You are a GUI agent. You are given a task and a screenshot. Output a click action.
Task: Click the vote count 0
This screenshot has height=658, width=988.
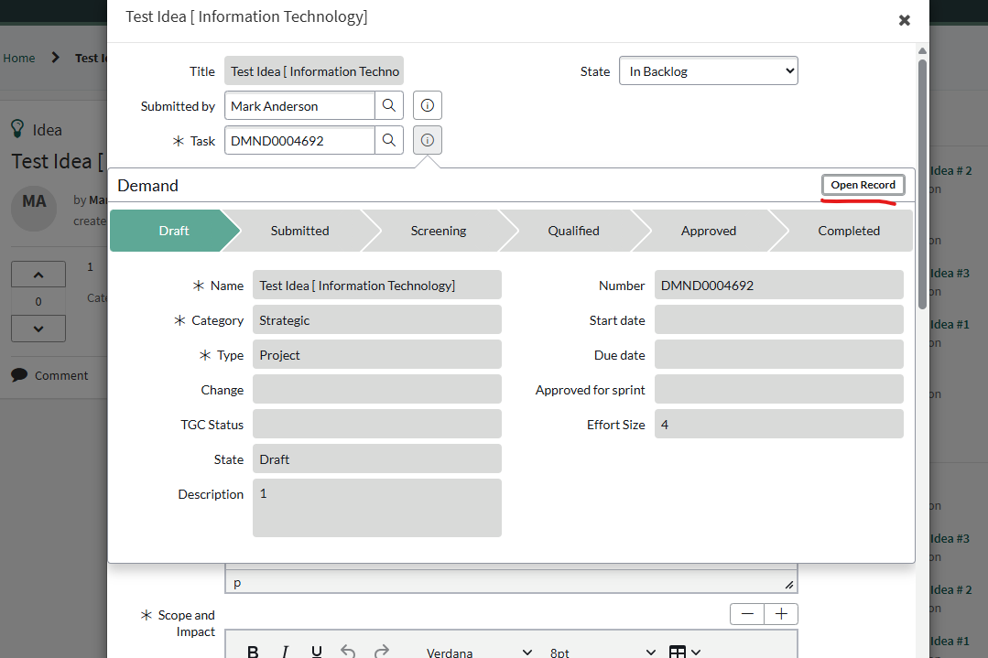[38, 302]
